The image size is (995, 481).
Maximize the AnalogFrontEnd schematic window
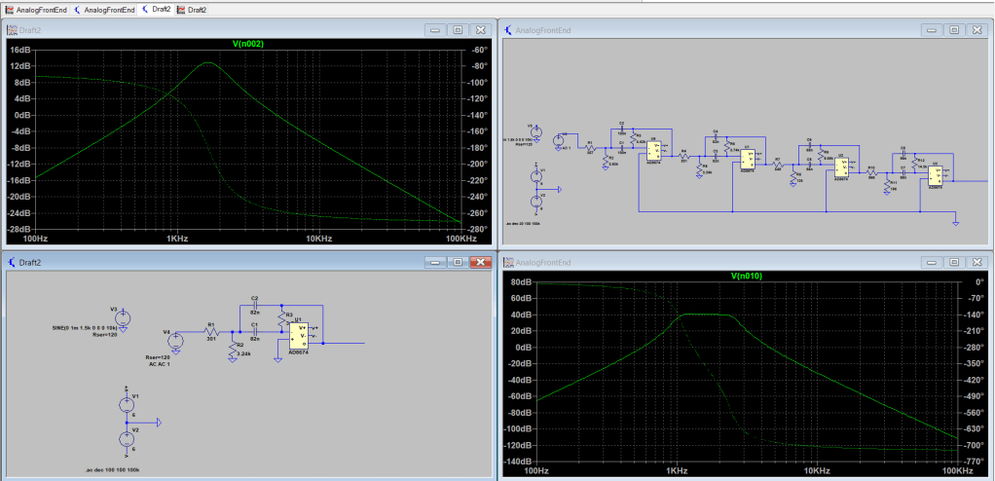click(953, 30)
